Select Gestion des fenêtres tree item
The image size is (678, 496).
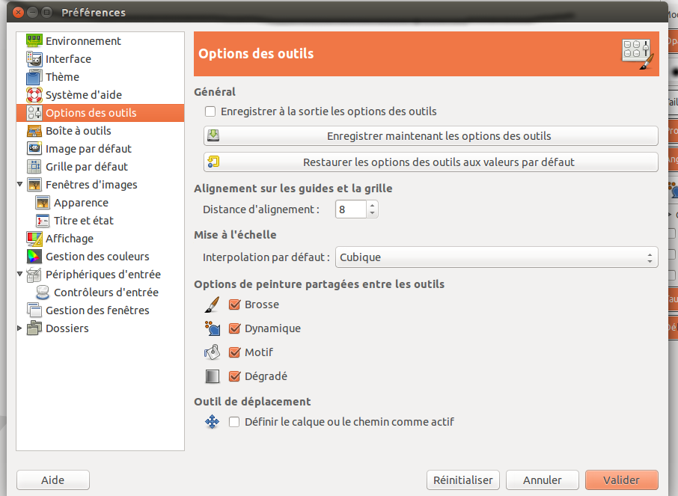(100, 310)
